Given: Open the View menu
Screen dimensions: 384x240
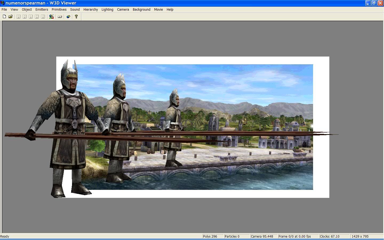Looking at the screenshot, I should click(x=14, y=9).
